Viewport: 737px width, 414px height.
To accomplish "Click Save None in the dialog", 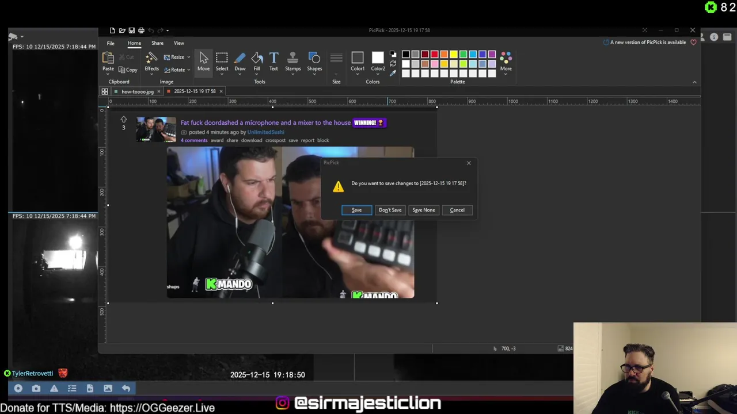I will (424, 210).
